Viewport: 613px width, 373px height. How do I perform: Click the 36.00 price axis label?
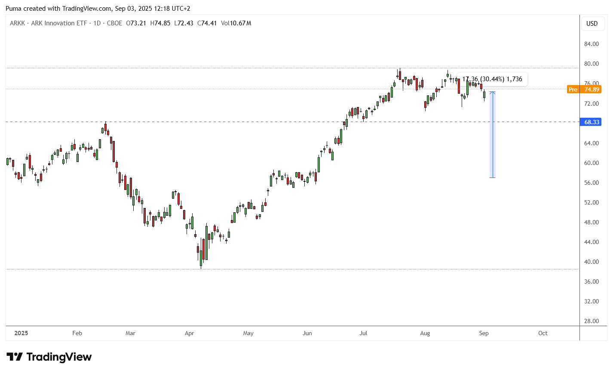coord(592,281)
